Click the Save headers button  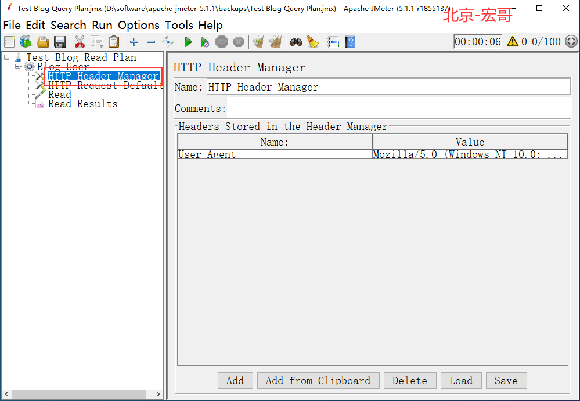506,380
